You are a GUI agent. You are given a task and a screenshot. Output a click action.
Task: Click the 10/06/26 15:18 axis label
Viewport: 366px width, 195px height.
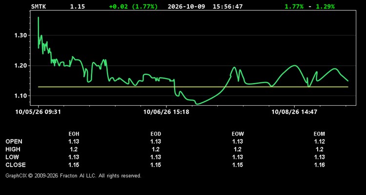tap(166, 112)
